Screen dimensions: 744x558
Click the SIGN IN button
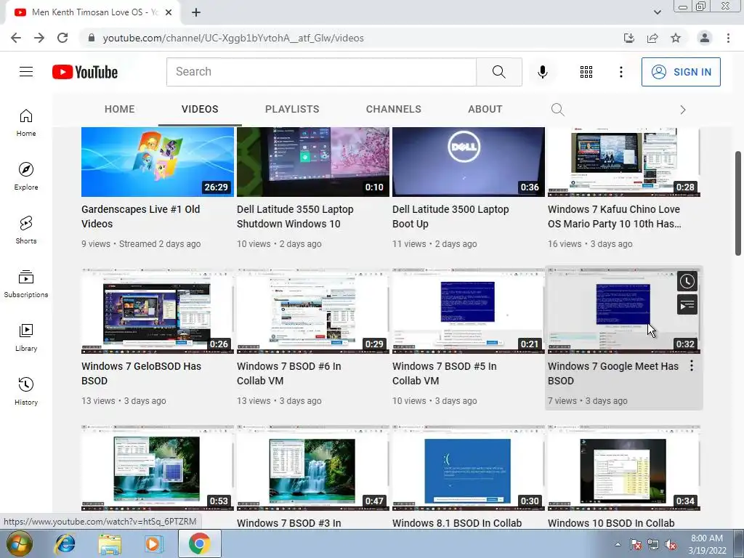tap(681, 72)
